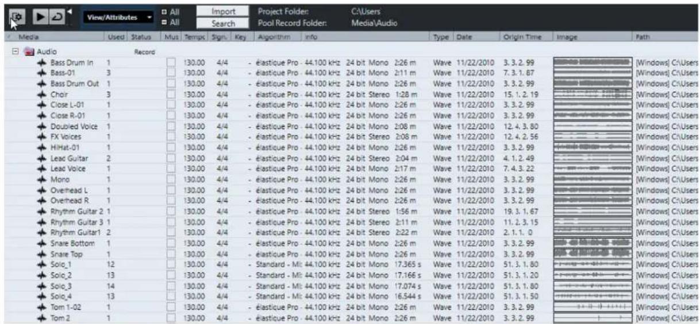Click the Type column header

441,37
